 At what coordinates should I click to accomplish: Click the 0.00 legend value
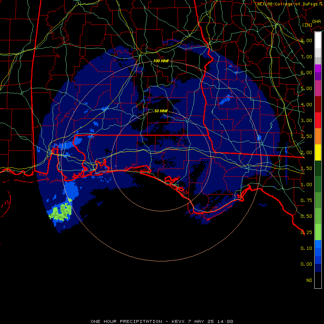[306, 264]
